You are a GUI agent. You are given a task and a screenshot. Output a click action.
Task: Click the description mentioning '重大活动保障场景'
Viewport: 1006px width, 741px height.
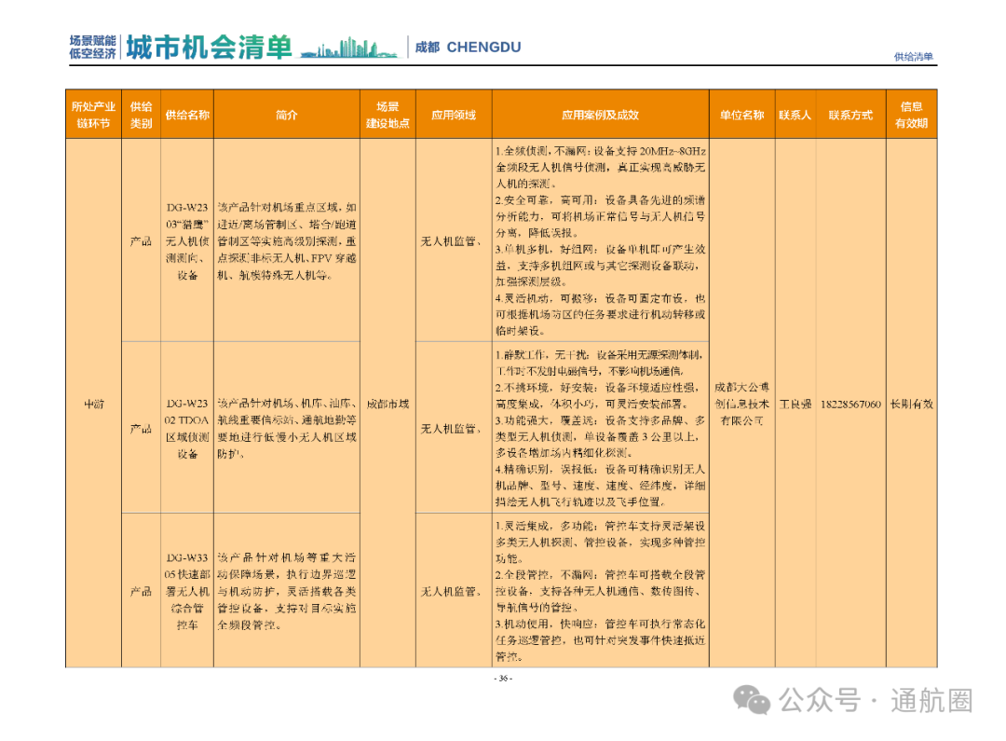click(287, 591)
